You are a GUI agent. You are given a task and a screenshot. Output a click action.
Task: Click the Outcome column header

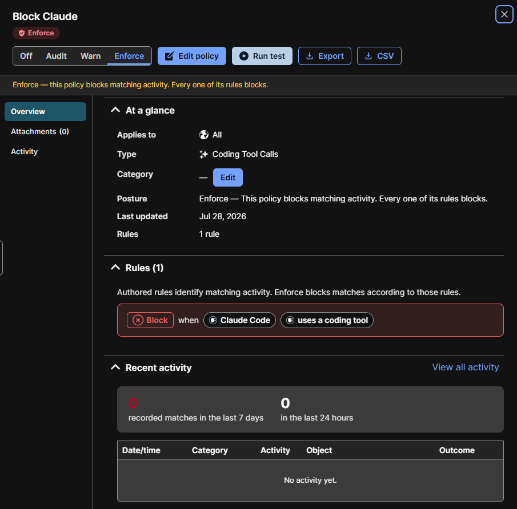click(x=457, y=450)
